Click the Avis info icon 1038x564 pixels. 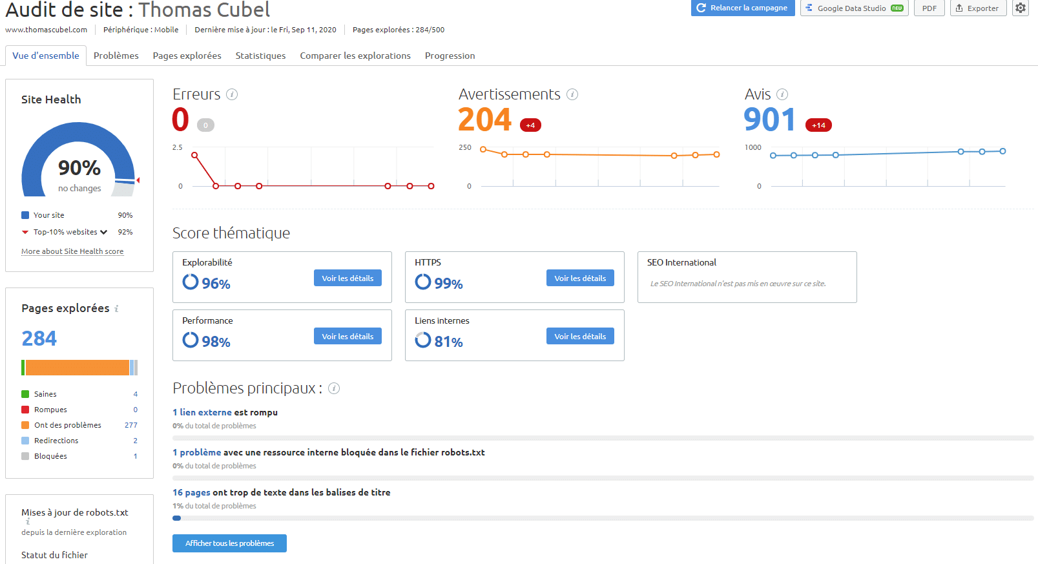[x=782, y=94]
